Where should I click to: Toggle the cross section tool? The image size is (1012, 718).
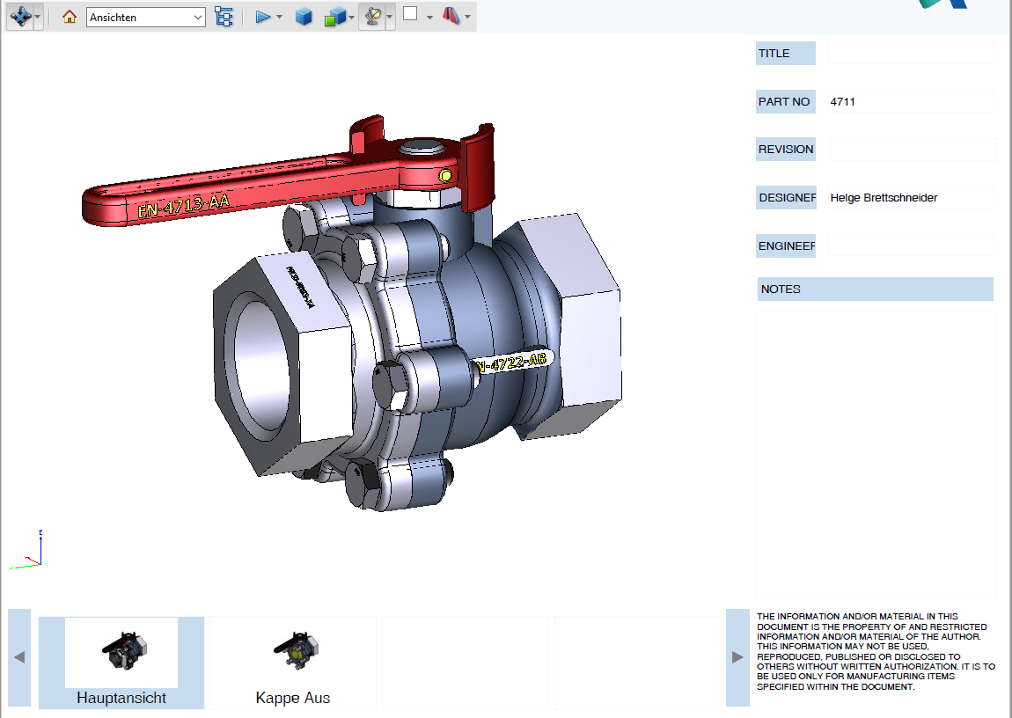point(451,16)
